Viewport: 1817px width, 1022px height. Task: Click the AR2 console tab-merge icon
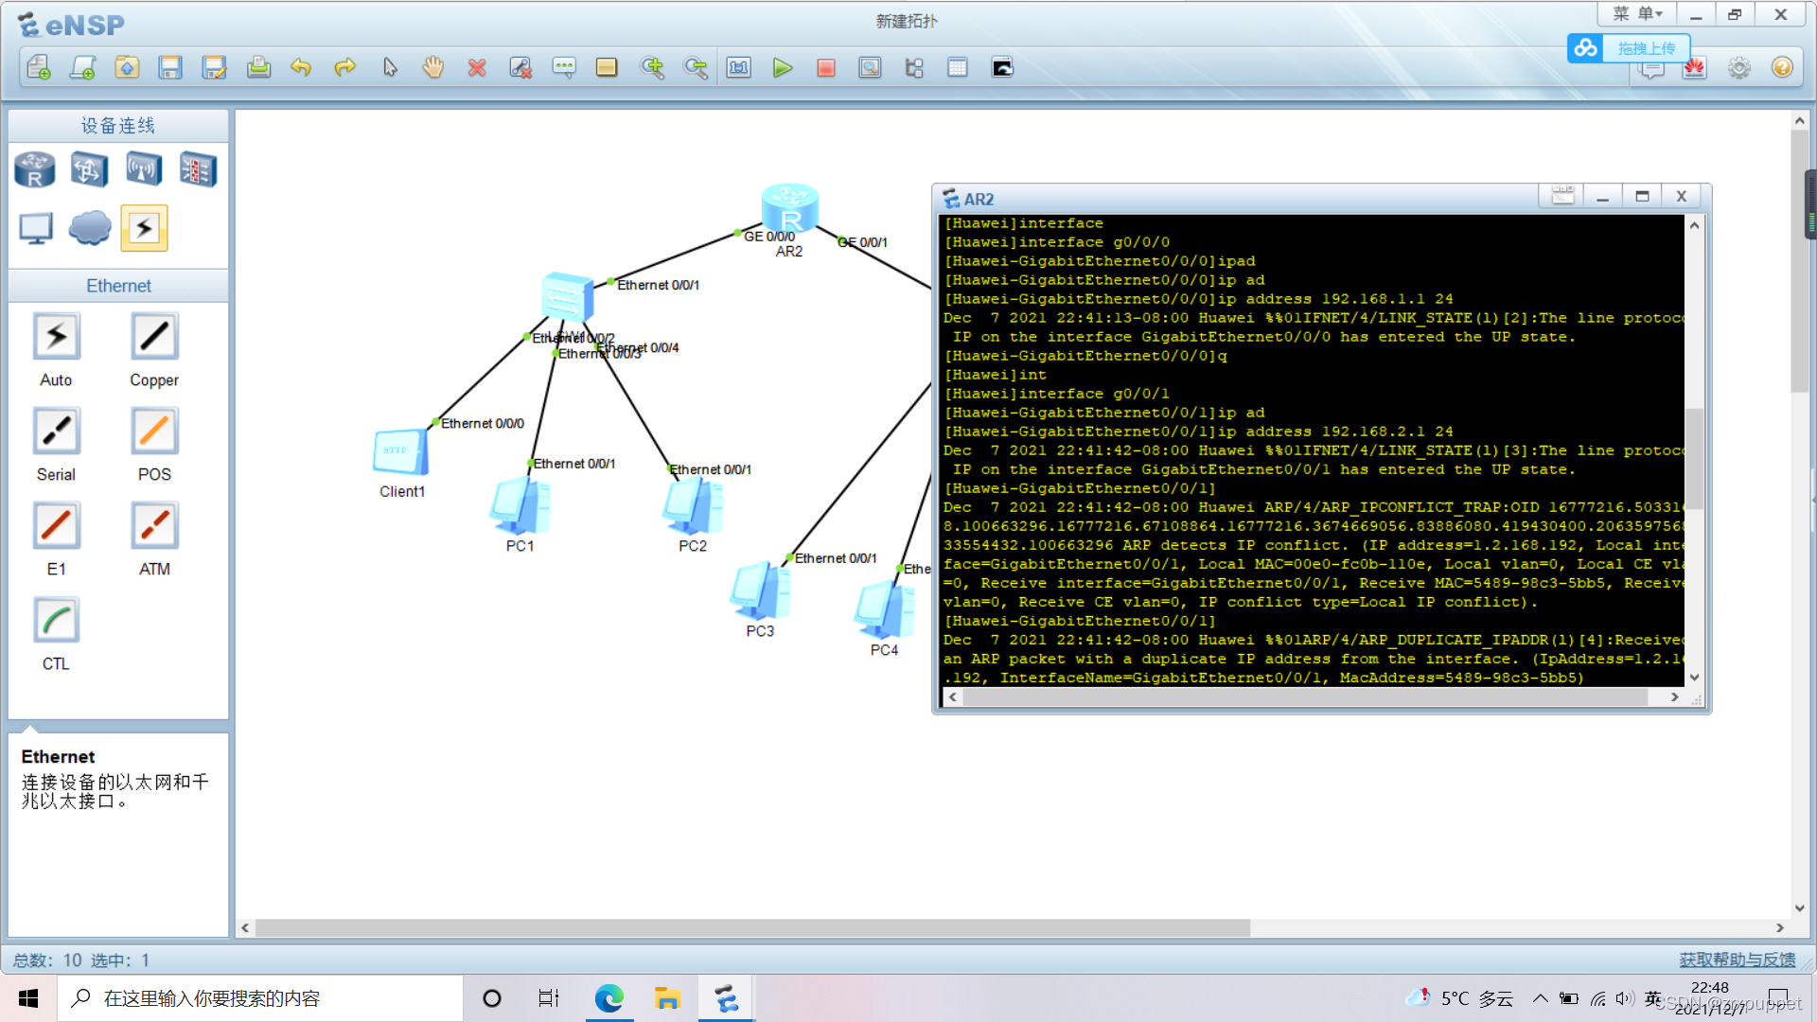1562,196
